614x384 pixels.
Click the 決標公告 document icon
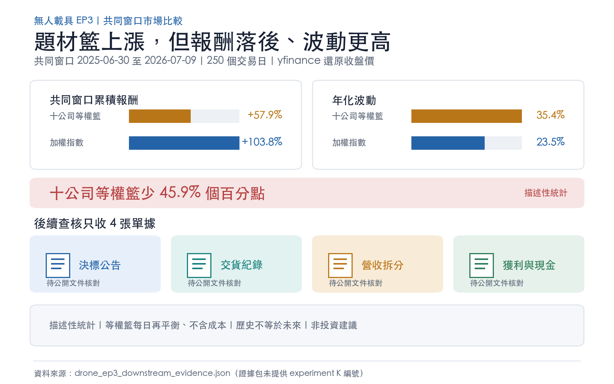[x=58, y=265]
